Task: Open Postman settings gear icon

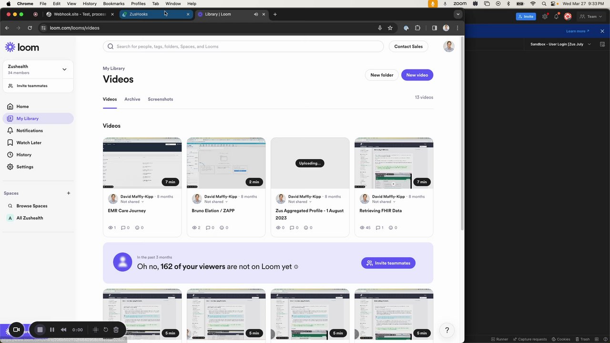Action: pos(545,16)
